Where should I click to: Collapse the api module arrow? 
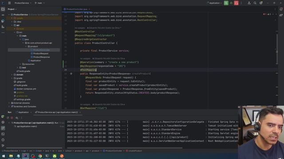point(12,25)
